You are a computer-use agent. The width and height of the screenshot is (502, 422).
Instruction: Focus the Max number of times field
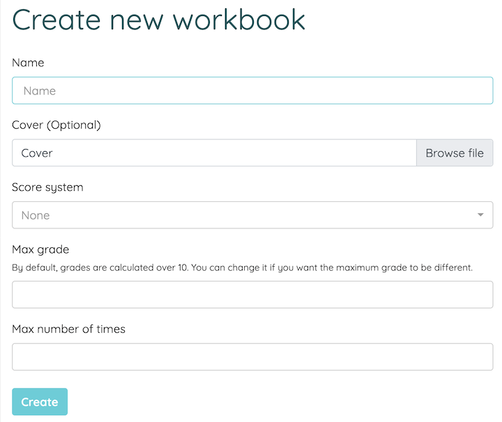tap(252, 357)
